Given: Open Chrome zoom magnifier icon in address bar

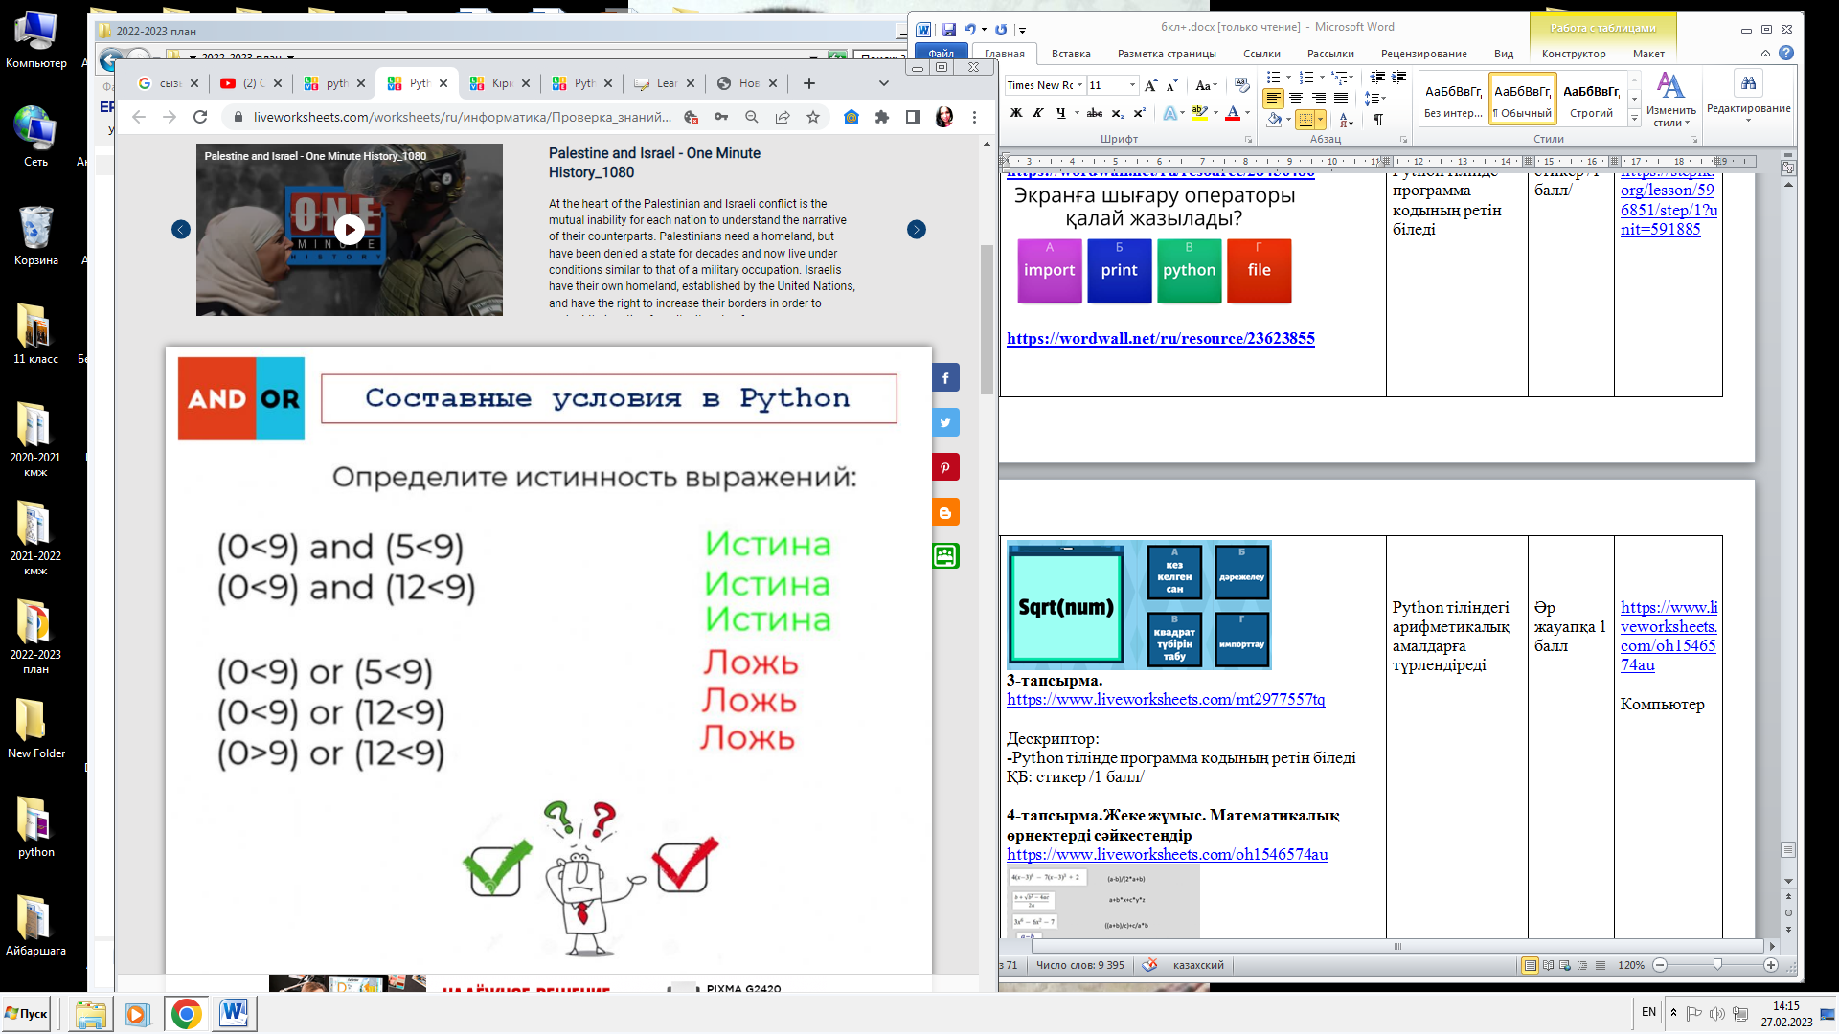Looking at the screenshot, I should click(752, 117).
